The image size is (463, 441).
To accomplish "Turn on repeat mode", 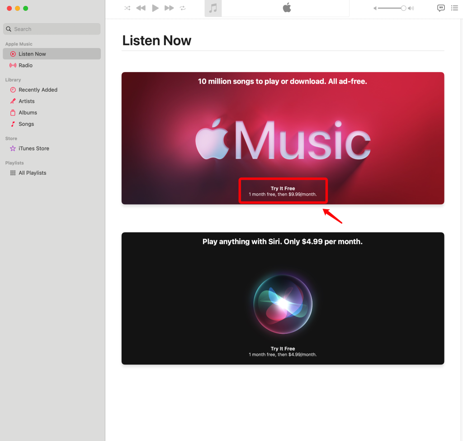I will 183,8.
